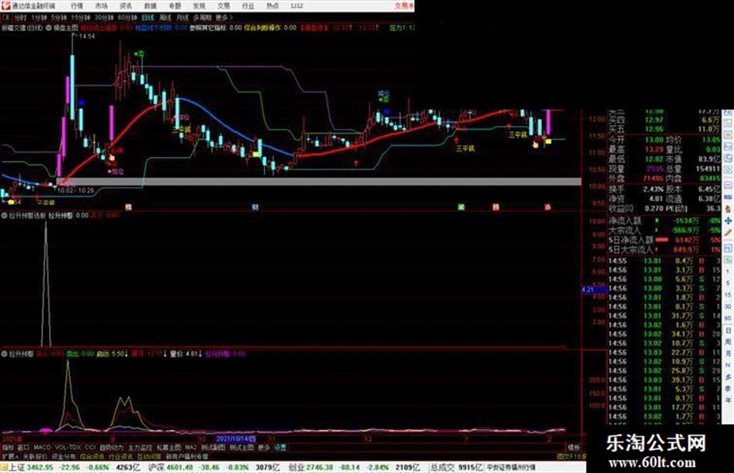Image resolution: width=734 pixels, height=473 pixels.
Task: Open the 数据 menu
Action: click(150, 6)
